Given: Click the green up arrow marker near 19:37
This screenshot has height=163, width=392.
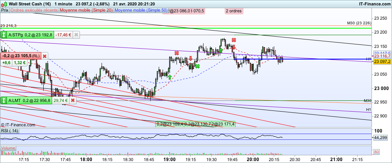Looking at the screenshot, I should click(x=221, y=50).
